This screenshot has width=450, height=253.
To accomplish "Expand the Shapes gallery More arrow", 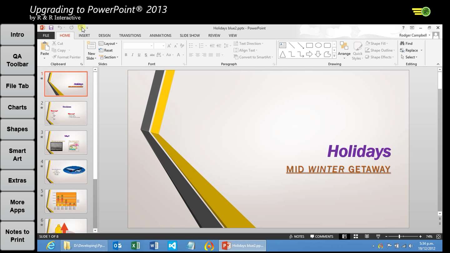I will pos(334,56).
